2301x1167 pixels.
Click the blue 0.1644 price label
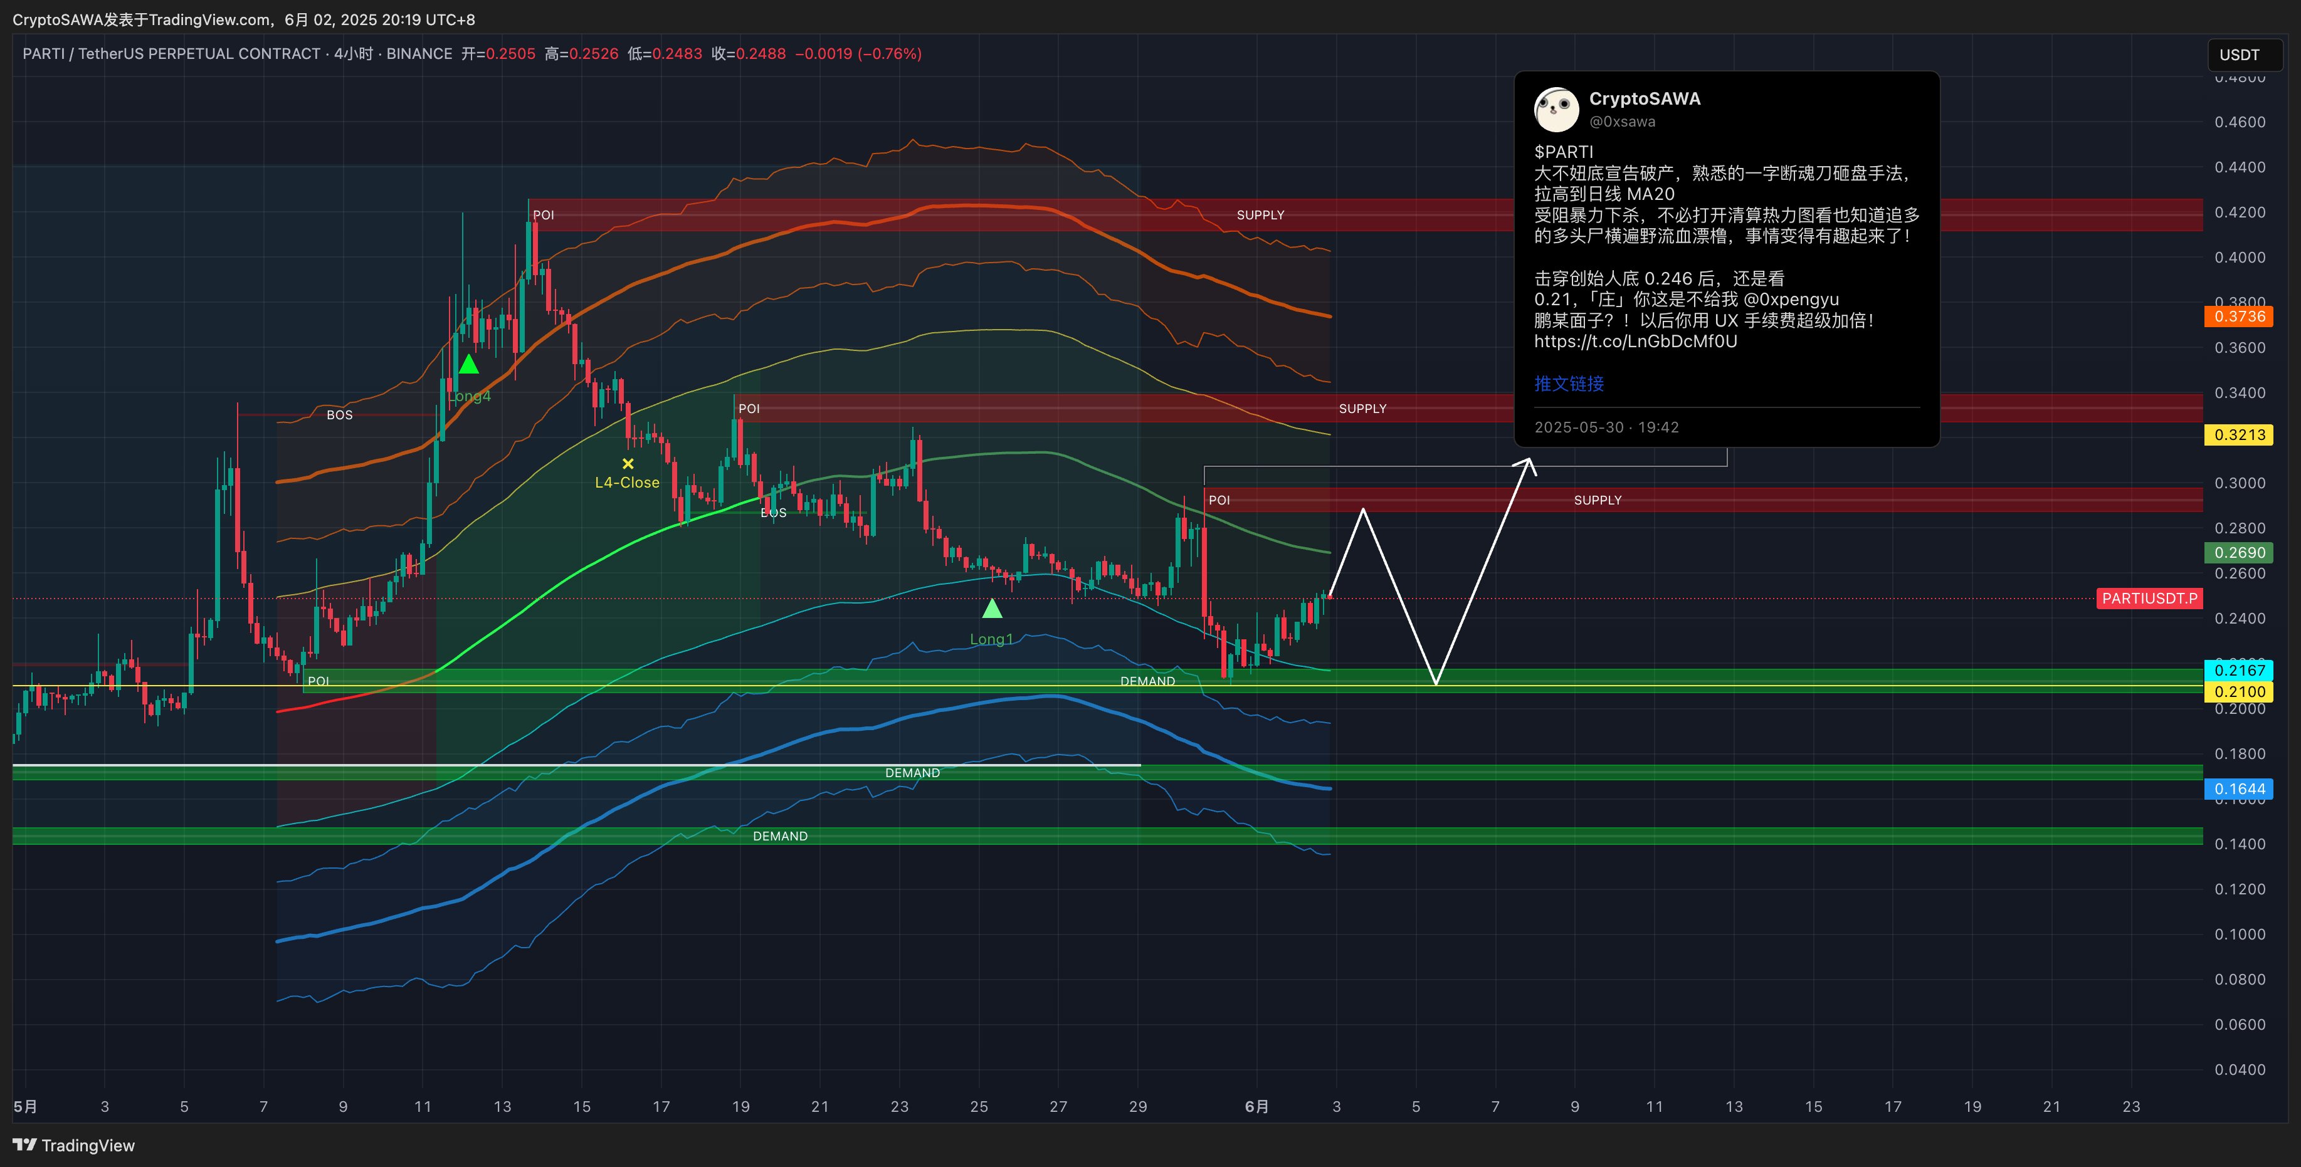(x=2240, y=788)
